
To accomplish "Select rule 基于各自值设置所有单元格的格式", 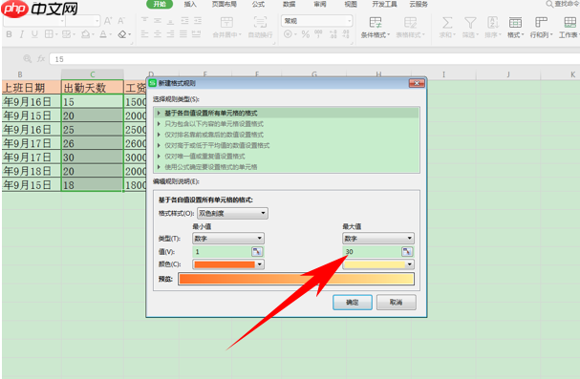I will (287, 113).
